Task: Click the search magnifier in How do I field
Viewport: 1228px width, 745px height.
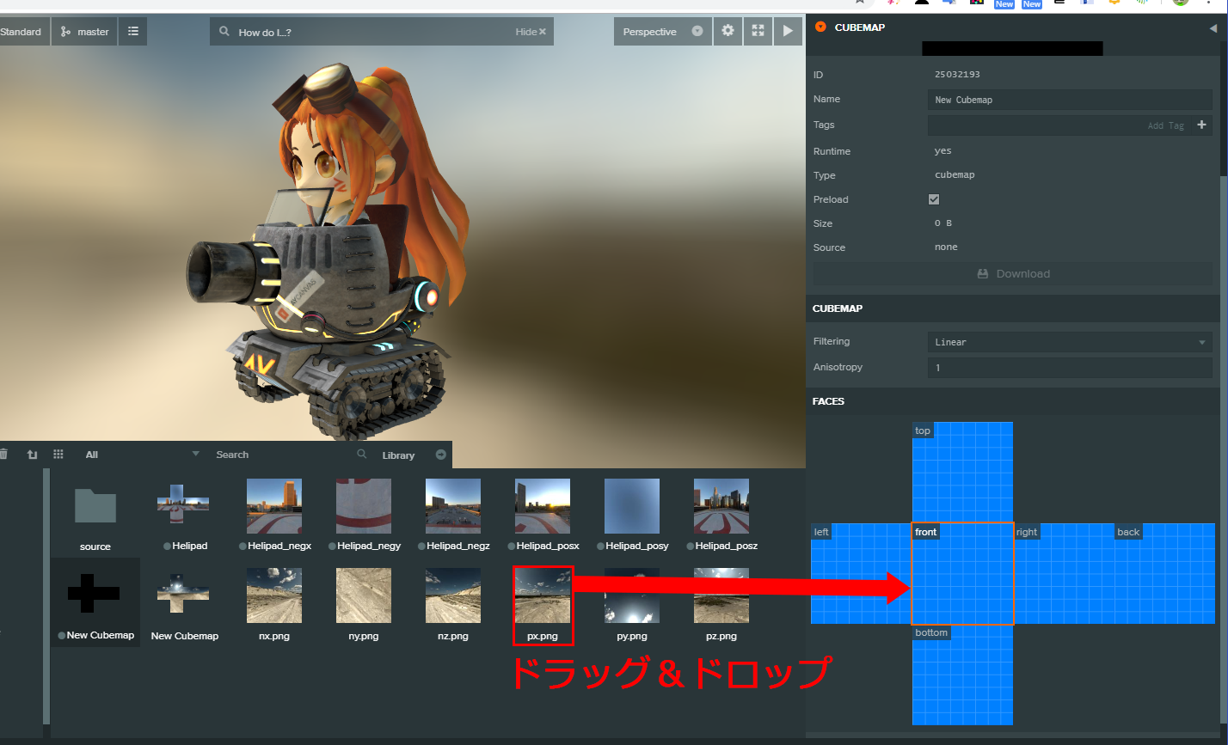Action: pyautogui.click(x=224, y=32)
